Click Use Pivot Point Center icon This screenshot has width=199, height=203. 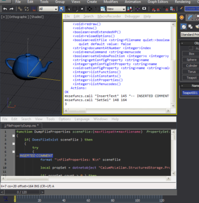point(130,9)
